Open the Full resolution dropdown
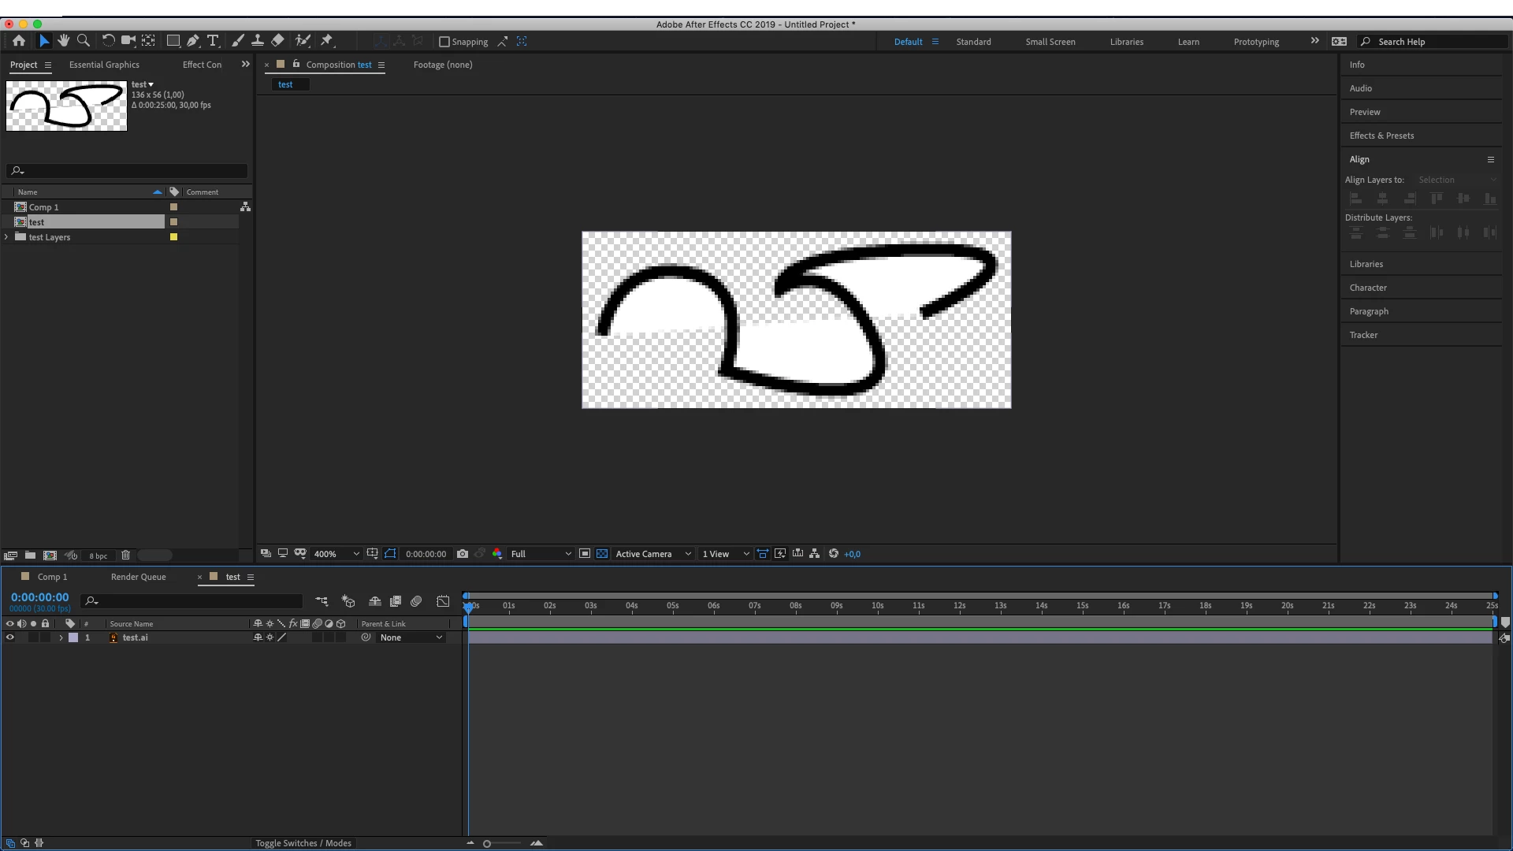Screen dimensions: 1513x851 [541, 554]
